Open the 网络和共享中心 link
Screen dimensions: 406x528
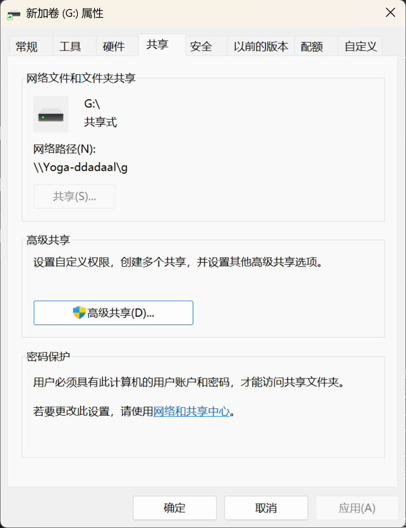click(x=191, y=411)
